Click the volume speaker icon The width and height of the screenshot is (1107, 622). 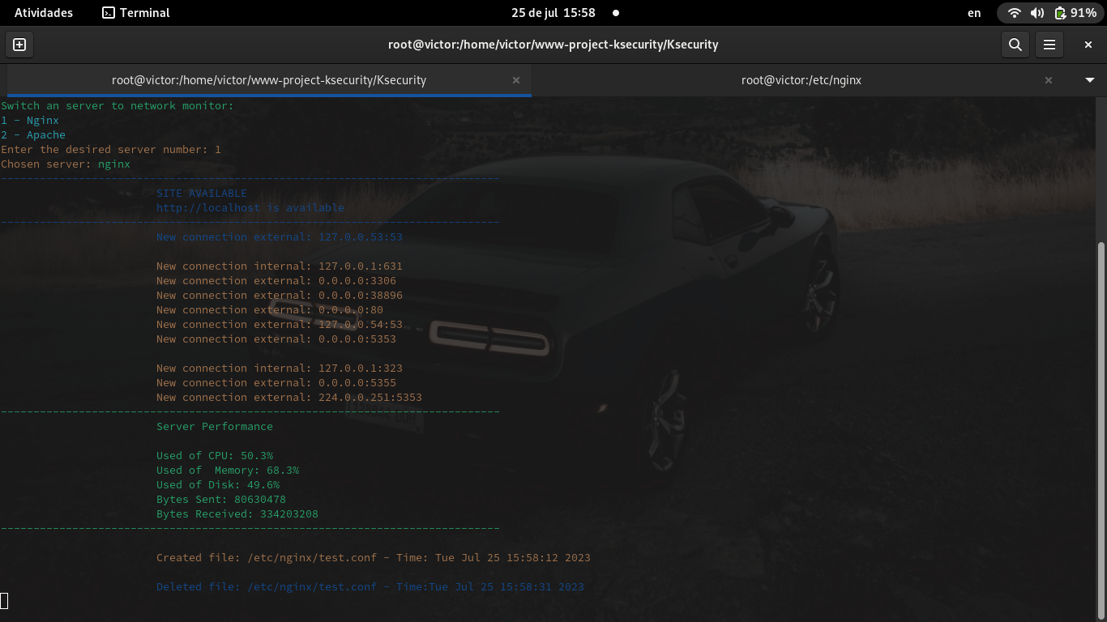pos(1037,13)
